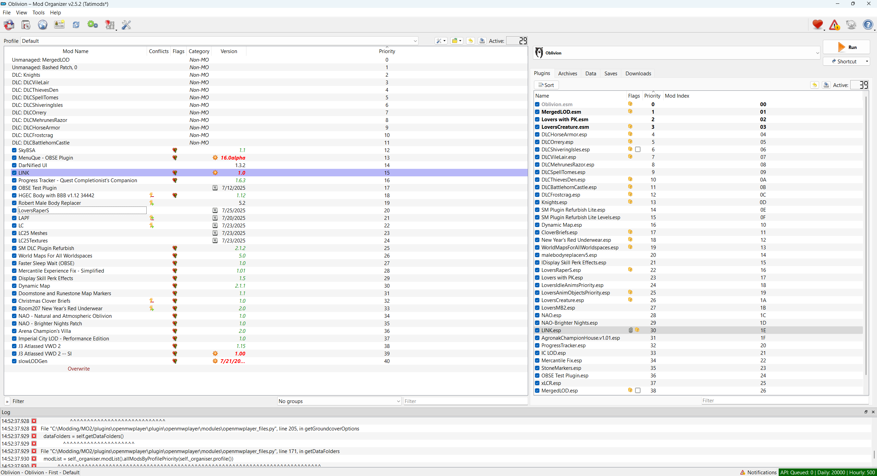Open the blue question mark help icon

point(868,25)
